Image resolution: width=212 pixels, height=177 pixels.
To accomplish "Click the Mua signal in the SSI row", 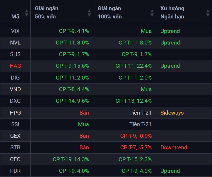I will tap(83, 124).
